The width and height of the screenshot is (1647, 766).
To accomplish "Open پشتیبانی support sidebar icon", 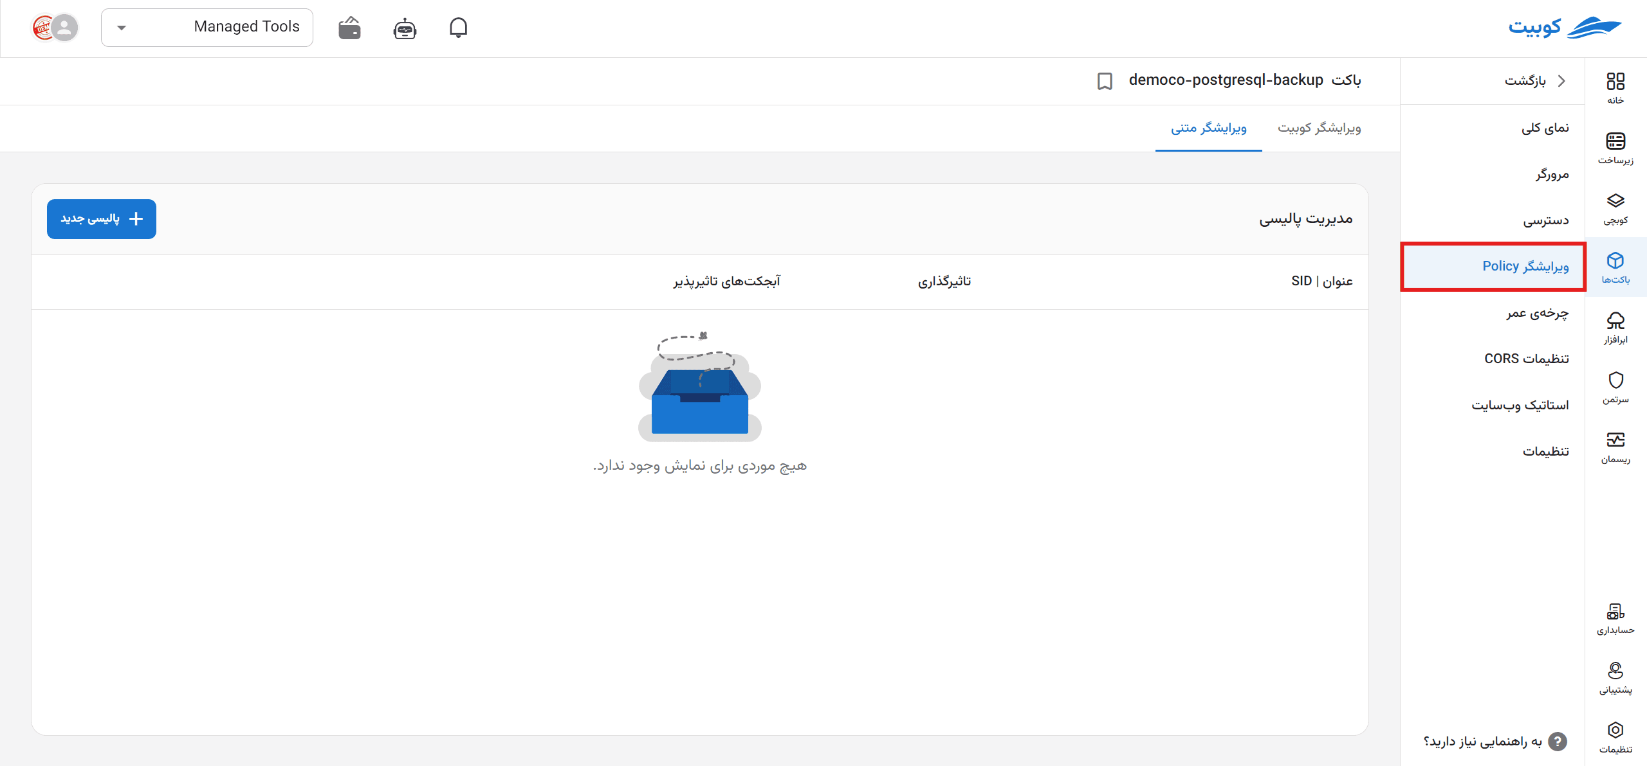I will pyautogui.click(x=1615, y=678).
